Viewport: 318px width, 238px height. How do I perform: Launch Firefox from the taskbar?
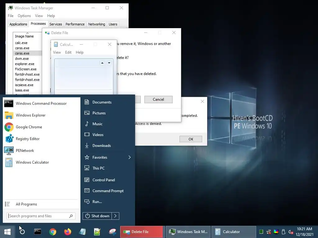(x=68, y=232)
